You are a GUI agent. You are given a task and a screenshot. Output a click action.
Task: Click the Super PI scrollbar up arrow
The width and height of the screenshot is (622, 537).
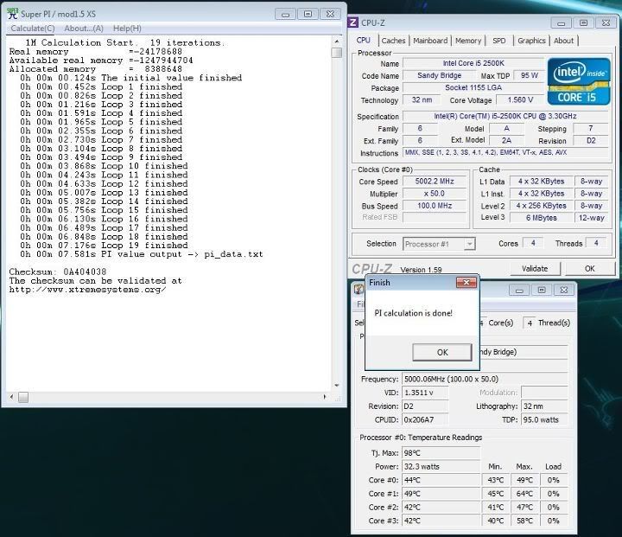337,40
